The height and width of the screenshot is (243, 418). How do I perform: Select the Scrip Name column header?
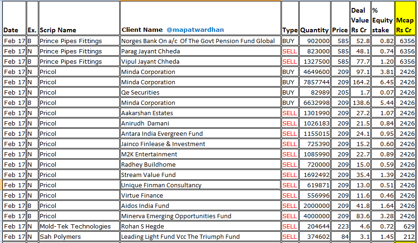[79, 18]
